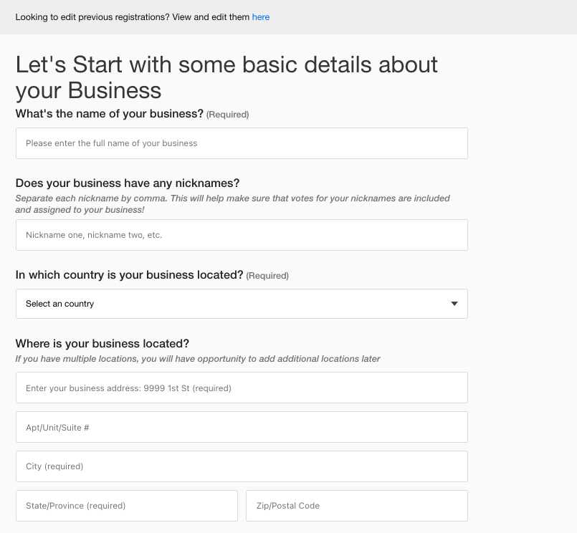577x533 pixels.
Task: Click the State/Province input field
Action: pyautogui.click(x=127, y=506)
